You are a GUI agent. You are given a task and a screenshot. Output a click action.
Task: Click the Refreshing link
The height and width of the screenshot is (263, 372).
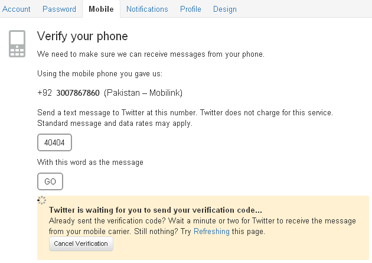pyautogui.click(x=211, y=231)
